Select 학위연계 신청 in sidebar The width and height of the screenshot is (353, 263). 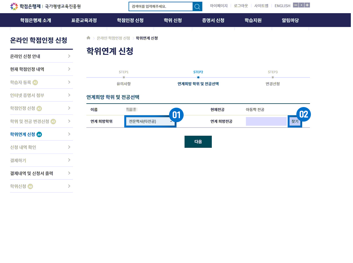[x=23, y=134]
